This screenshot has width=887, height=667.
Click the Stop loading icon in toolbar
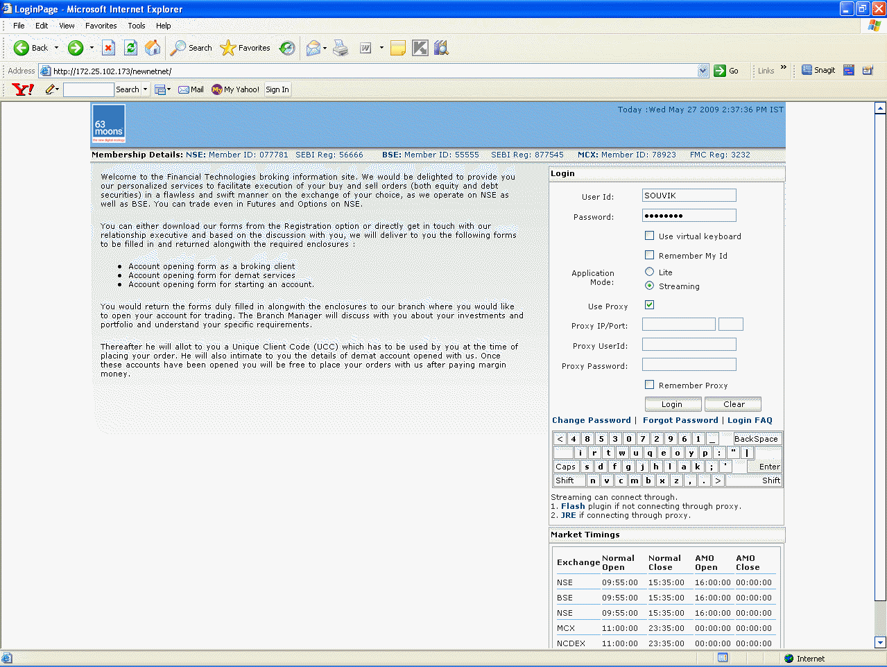108,48
